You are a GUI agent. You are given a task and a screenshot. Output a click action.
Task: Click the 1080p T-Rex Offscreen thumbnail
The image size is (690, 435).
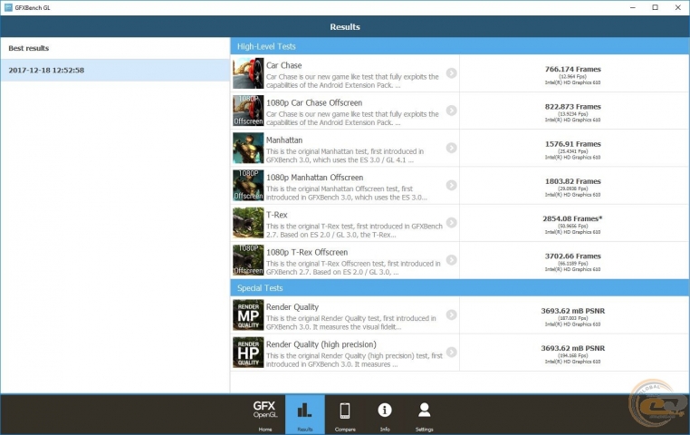(248, 260)
